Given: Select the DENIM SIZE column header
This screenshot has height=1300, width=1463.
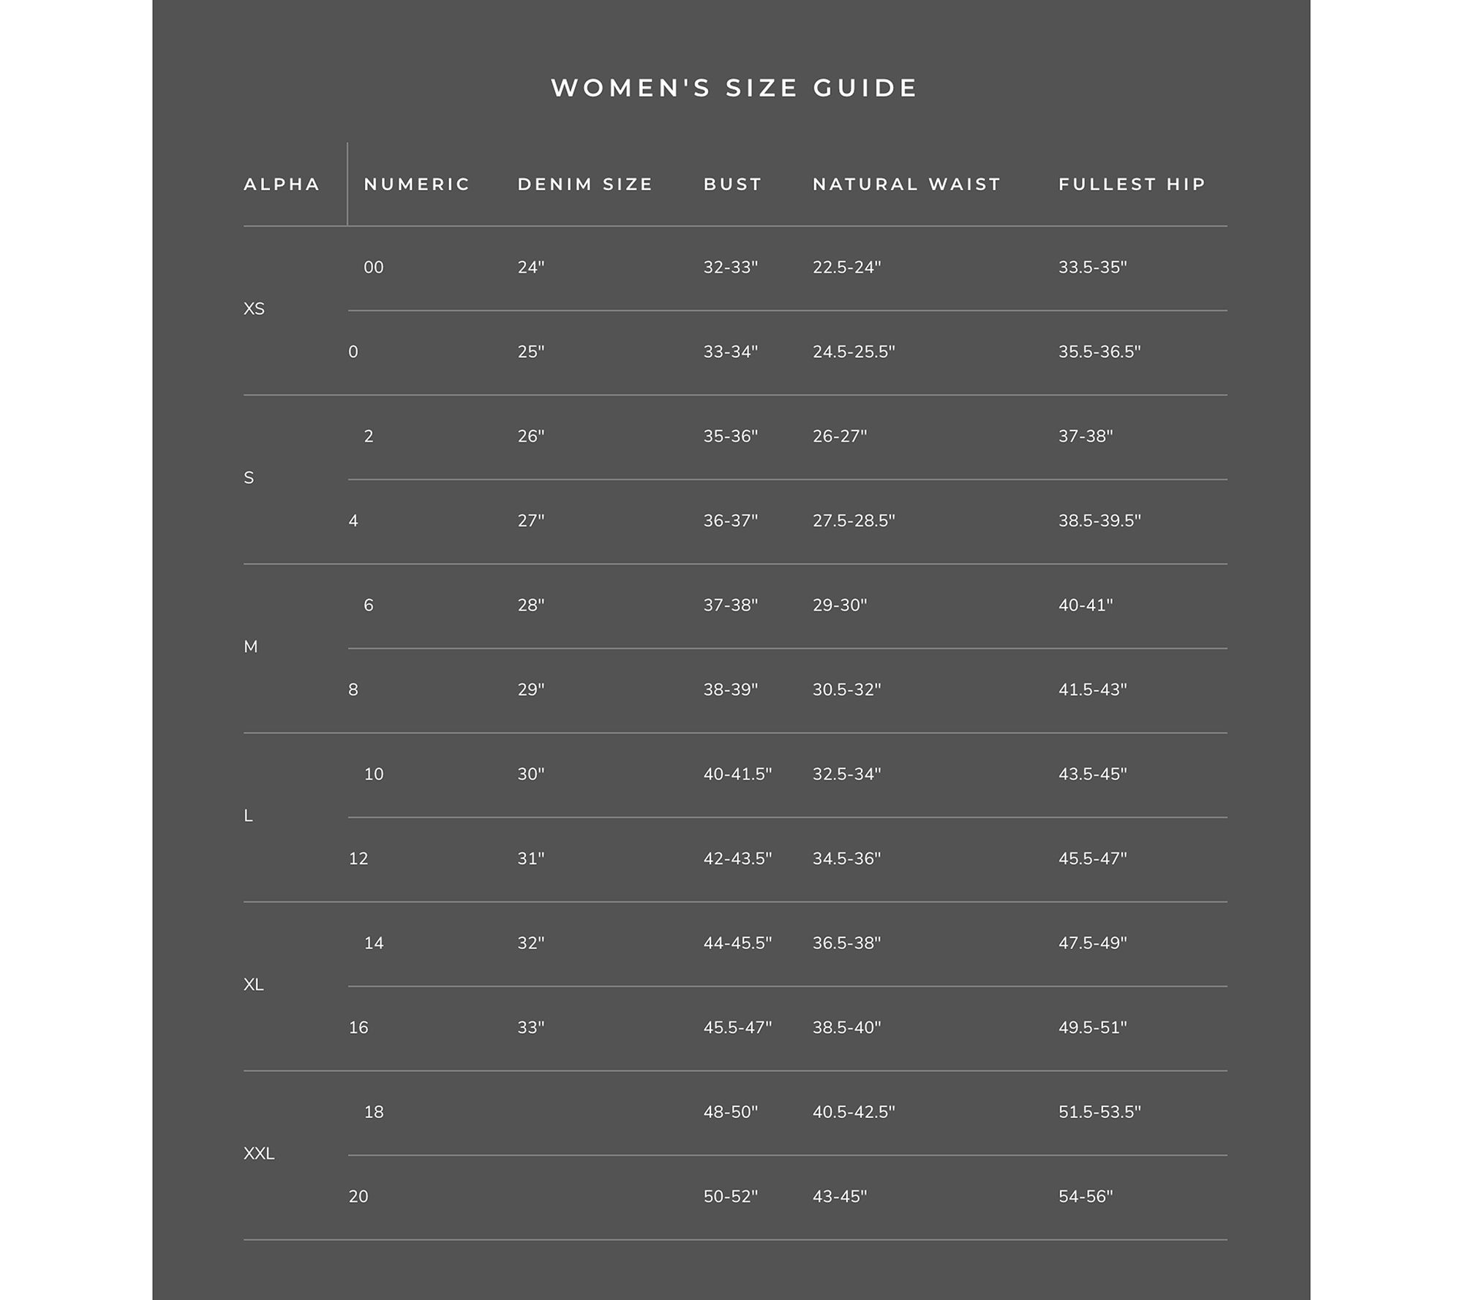Looking at the screenshot, I should pos(585,184).
